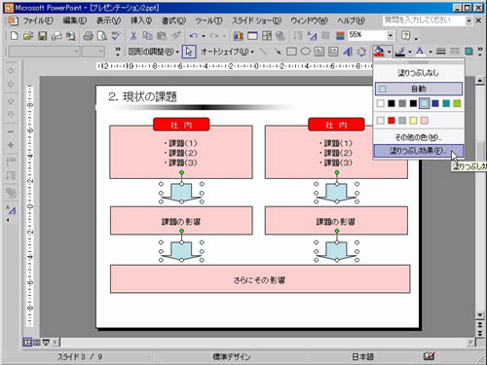Open the Line Style icon
Viewport: 487px width, 365px height.
coord(441,52)
